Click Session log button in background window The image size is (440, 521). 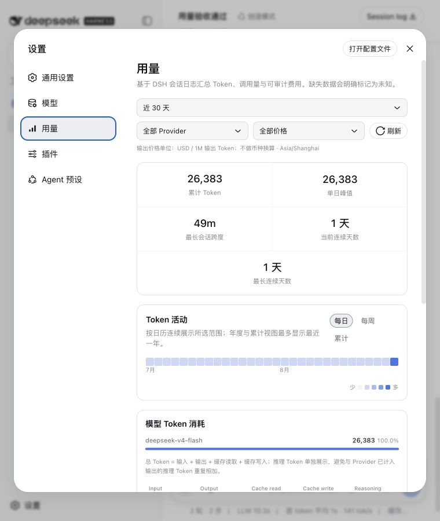click(x=391, y=16)
